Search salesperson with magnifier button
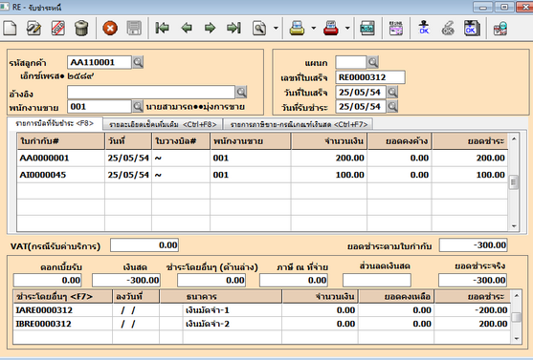 pyautogui.click(x=138, y=107)
